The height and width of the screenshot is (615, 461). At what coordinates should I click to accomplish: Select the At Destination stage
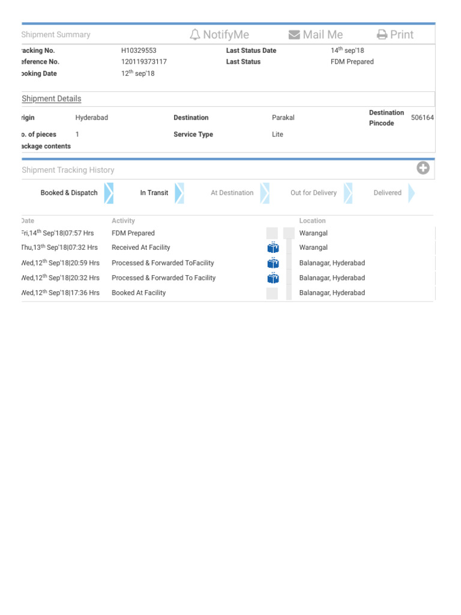232,193
